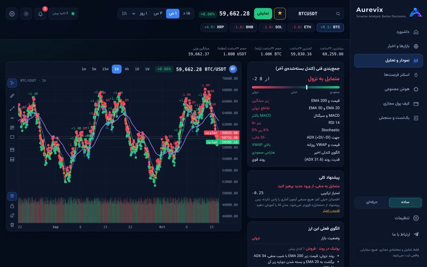Select the ۱۵ د timeframe in top bar
The height and width of the screenshot is (267, 427).
pos(187,13)
